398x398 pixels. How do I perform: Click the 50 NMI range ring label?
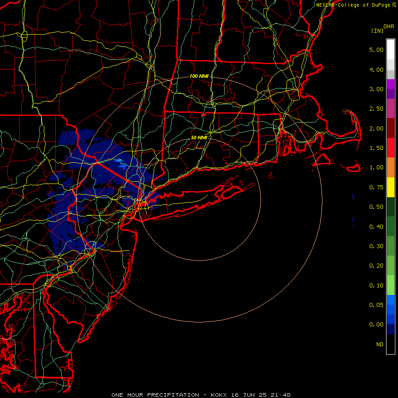(199, 138)
